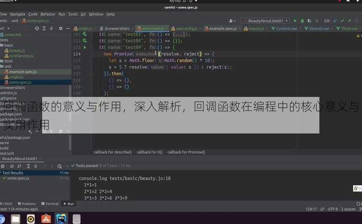Collapse code block at line 124
362x224 pixels.
[x=92, y=54]
